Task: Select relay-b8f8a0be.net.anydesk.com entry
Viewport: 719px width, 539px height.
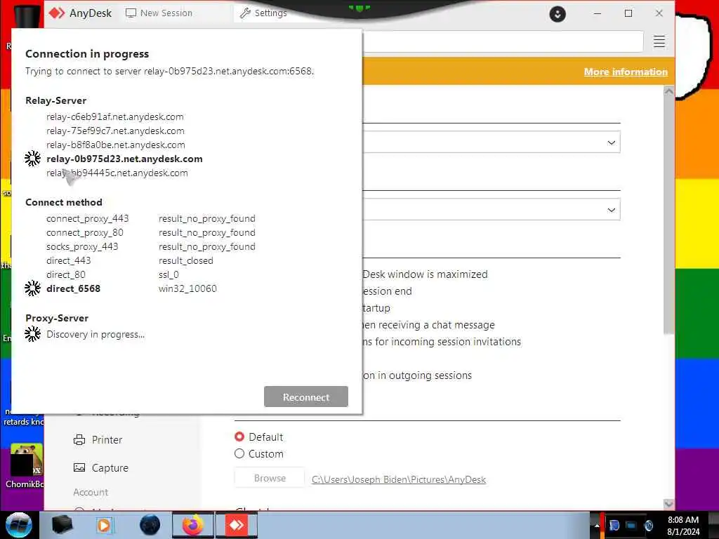Action: pyautogui.click(x=116, y=145)
